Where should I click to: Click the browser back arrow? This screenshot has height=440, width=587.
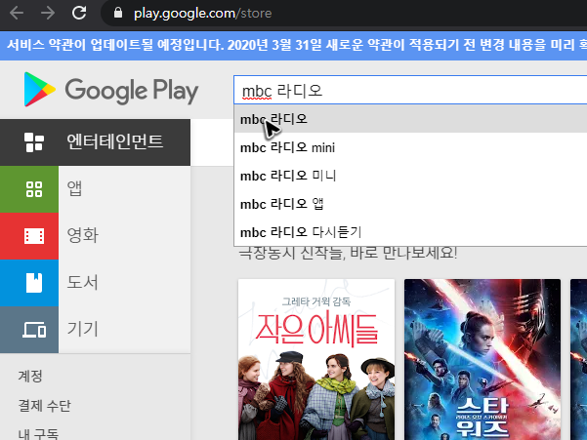17,13
